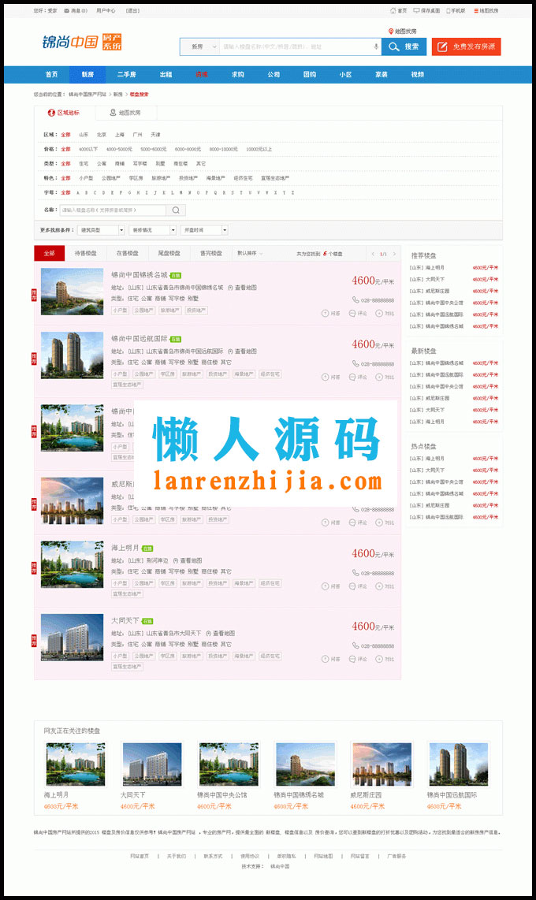Switch to the 售完楼盘 tab

[210, 253]
